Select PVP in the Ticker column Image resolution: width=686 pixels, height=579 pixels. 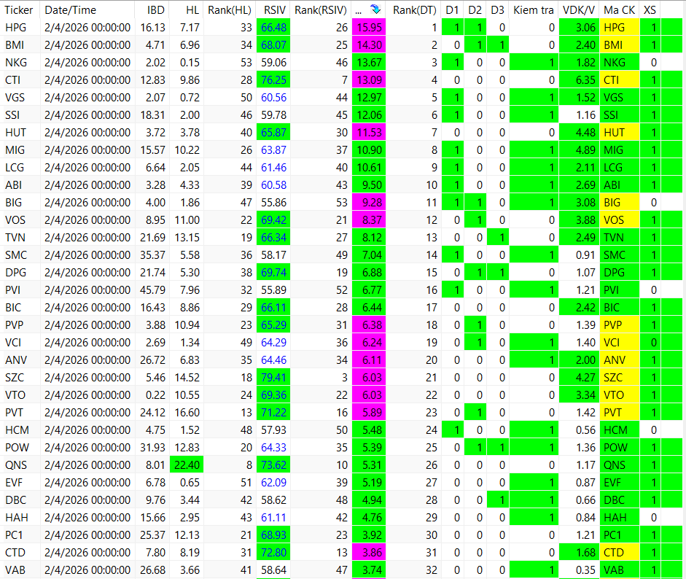pyautogui.click(x=15, y=325)
